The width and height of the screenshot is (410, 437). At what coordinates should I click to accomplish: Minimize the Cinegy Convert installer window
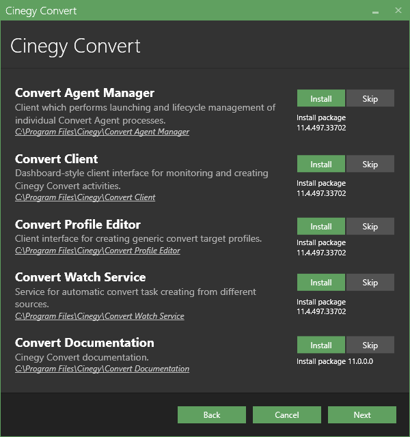[375, 11]
